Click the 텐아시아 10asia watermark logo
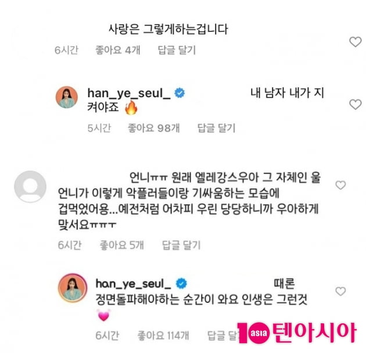 click(x=297, y=333)
